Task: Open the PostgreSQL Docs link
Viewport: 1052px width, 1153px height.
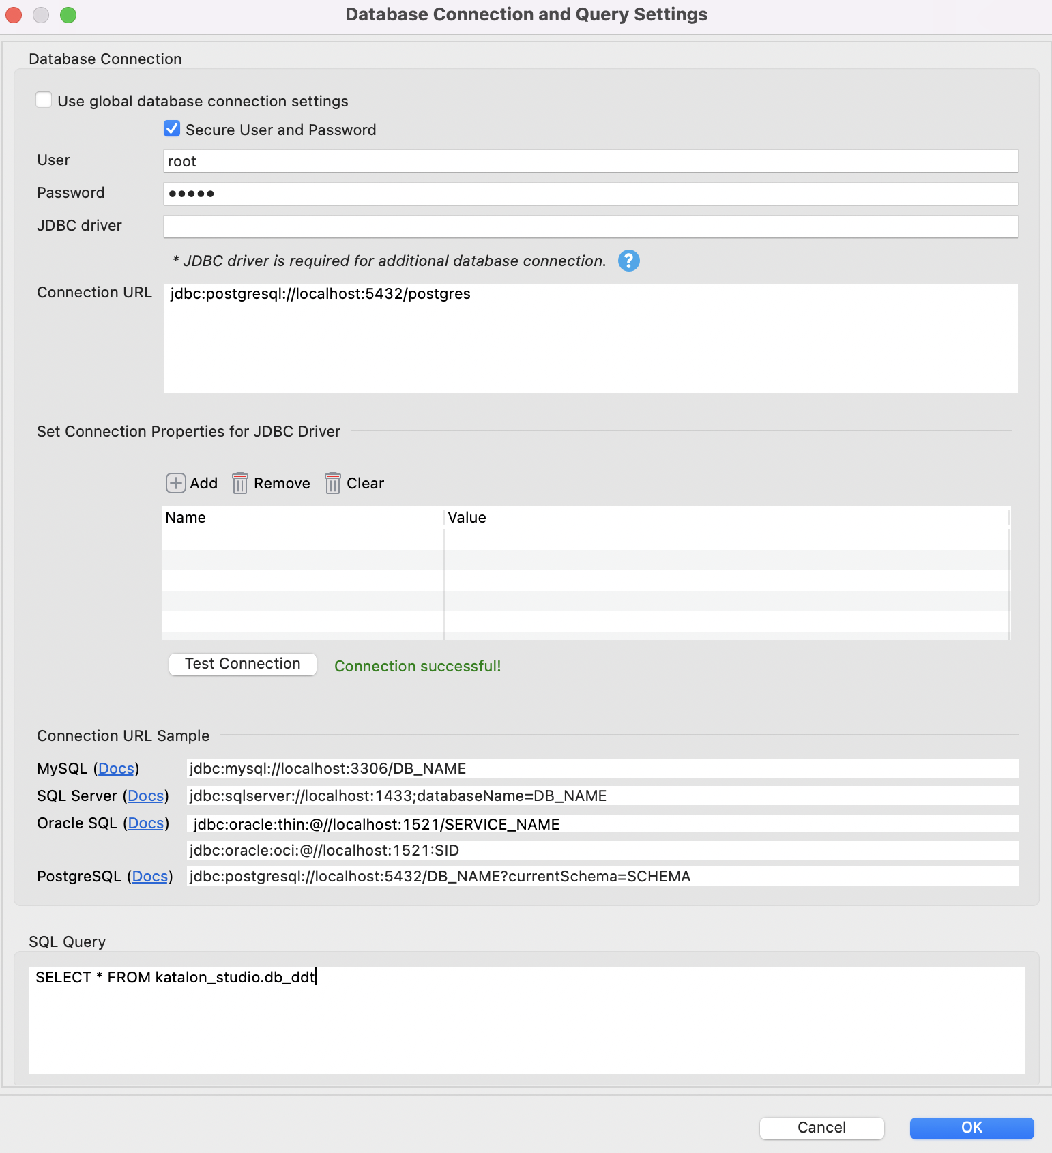Action: 150,876
